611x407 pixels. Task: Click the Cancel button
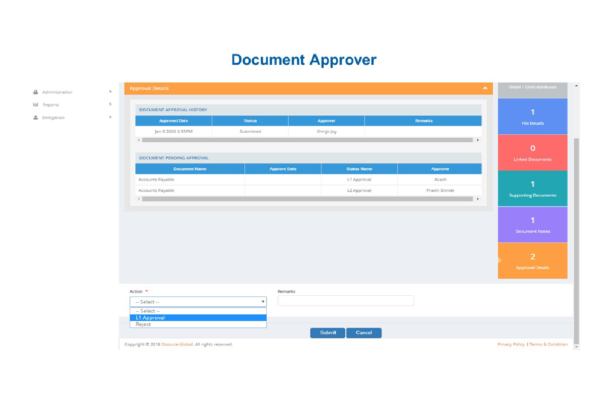[x=364, y=333]
